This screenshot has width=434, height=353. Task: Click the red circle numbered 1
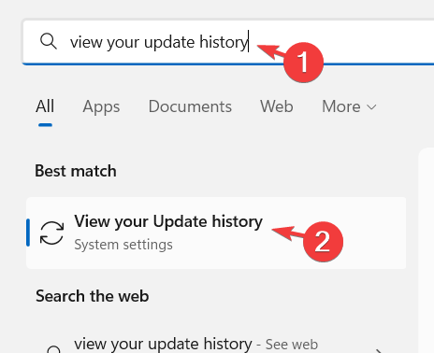303,63
